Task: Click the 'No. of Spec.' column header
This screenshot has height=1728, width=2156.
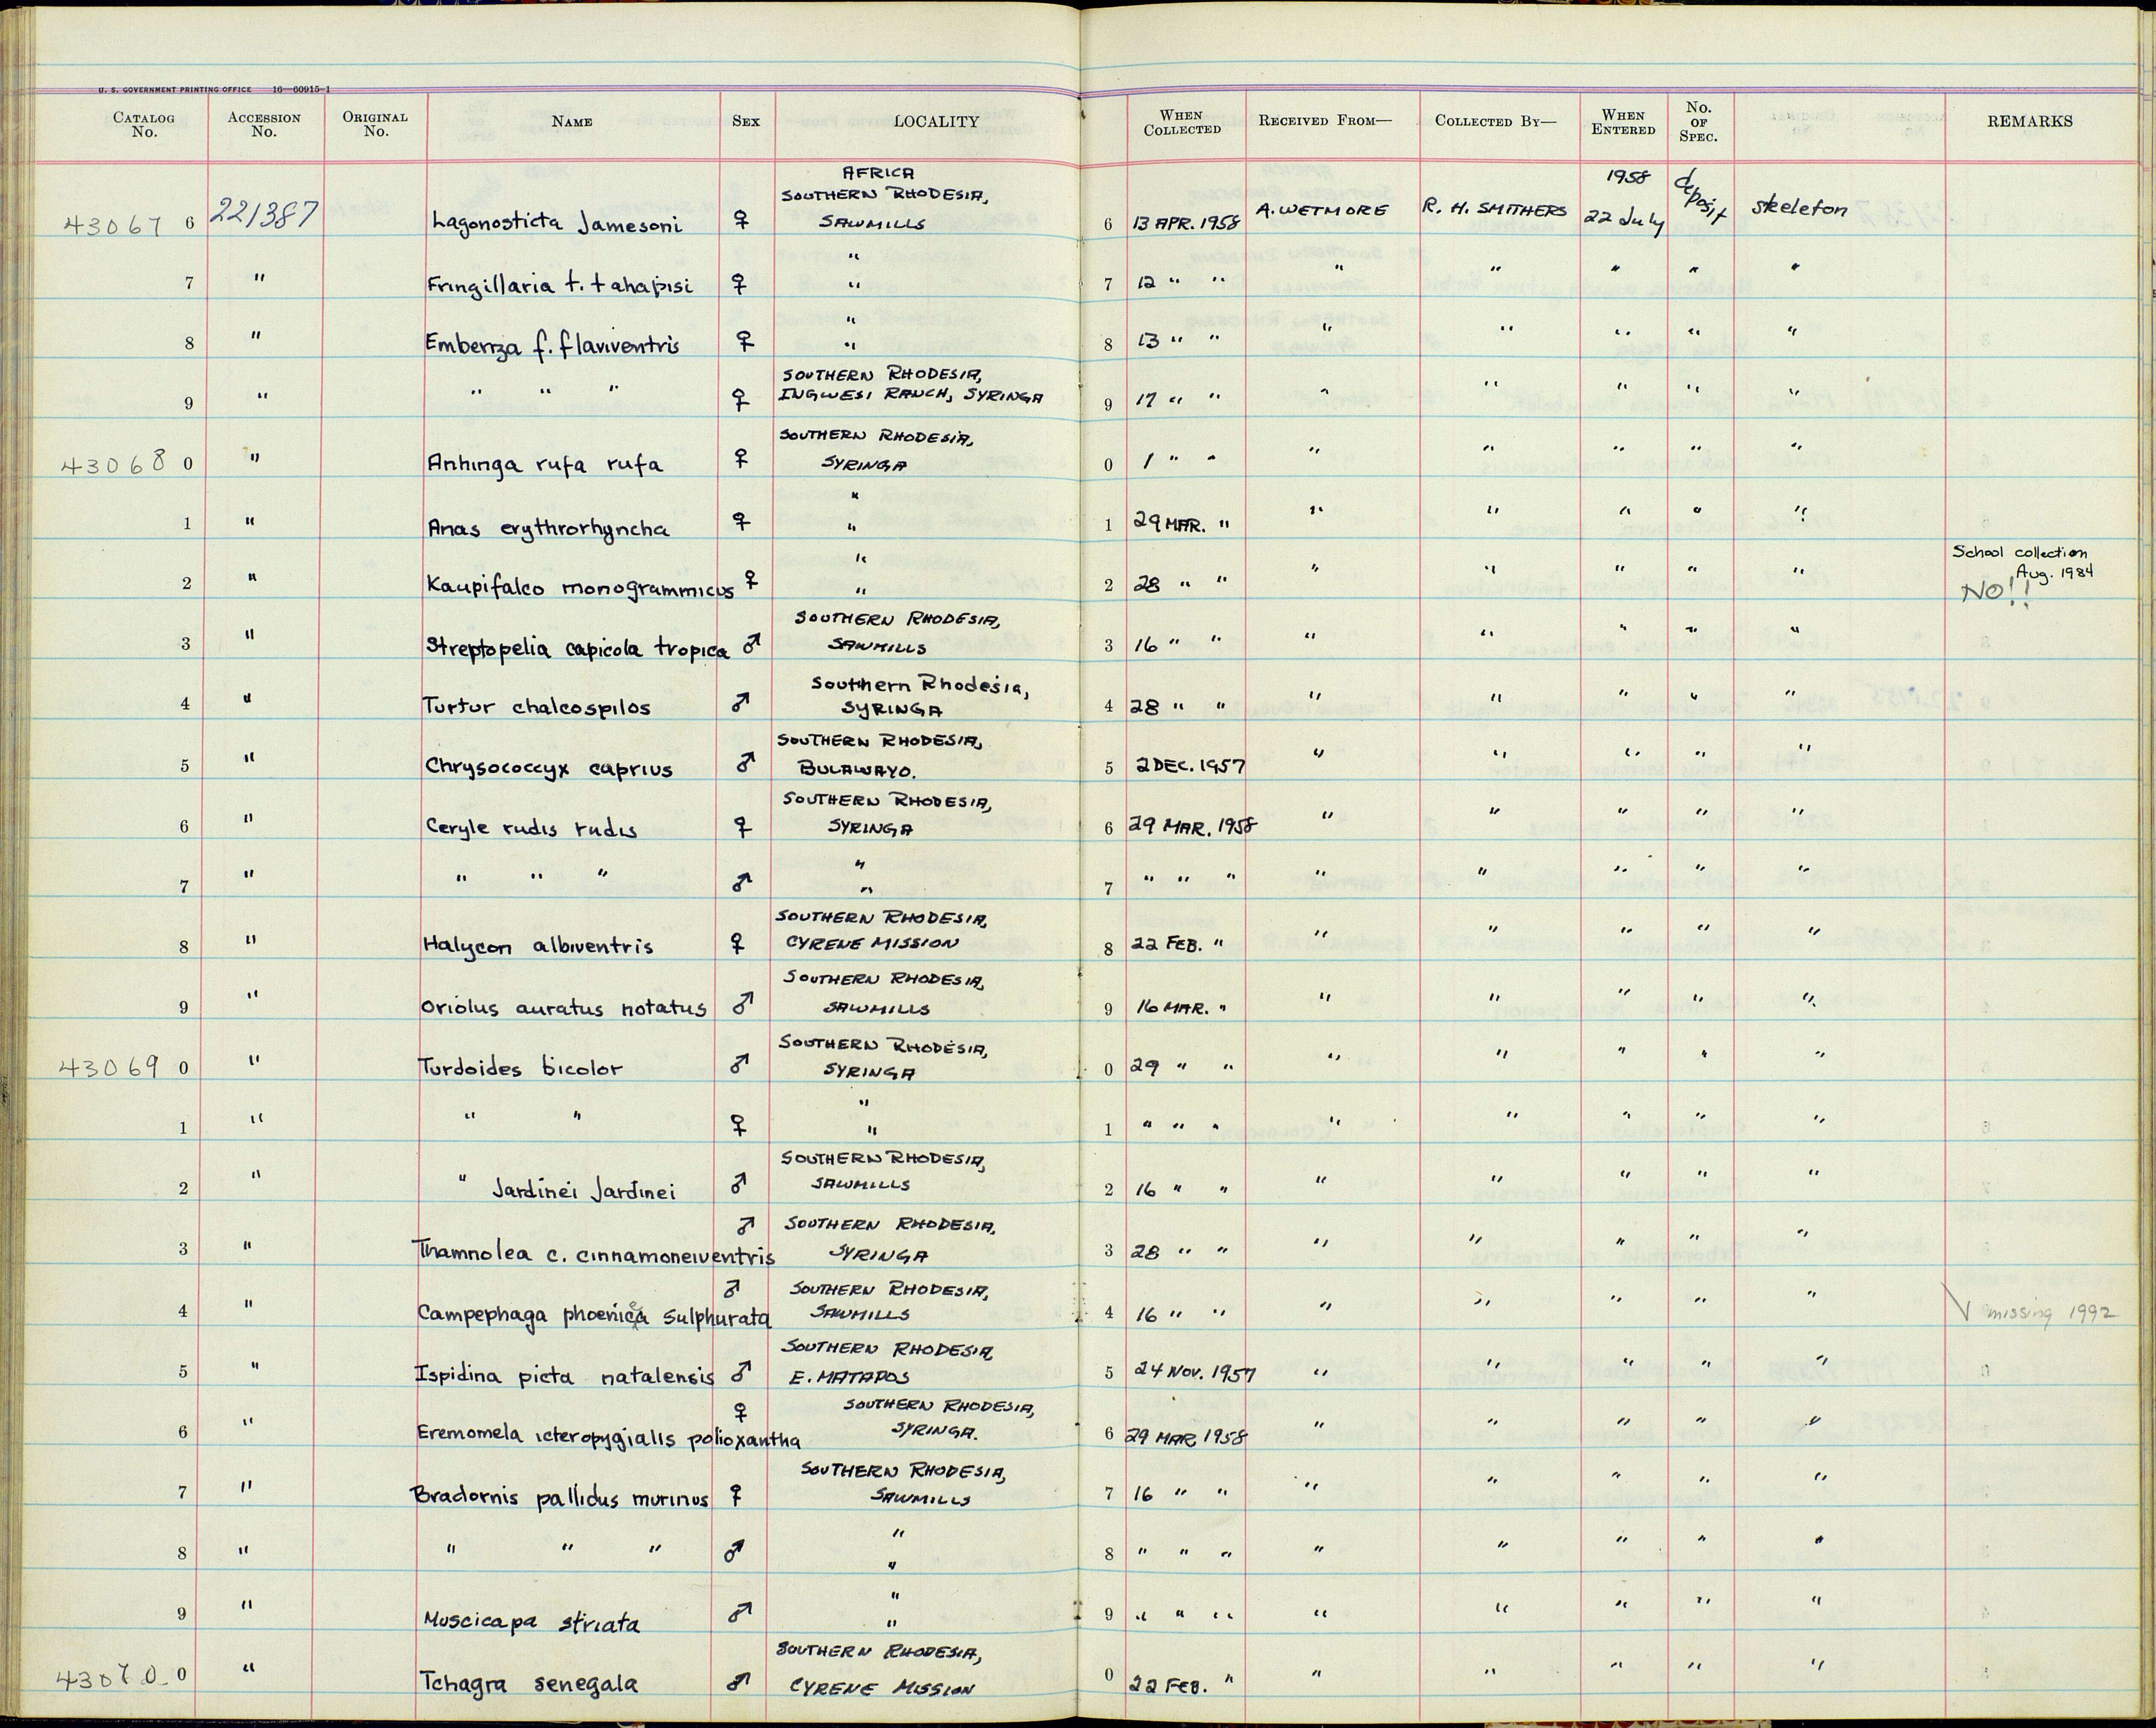Action: pyautogui.click(x=1698, y=122)
